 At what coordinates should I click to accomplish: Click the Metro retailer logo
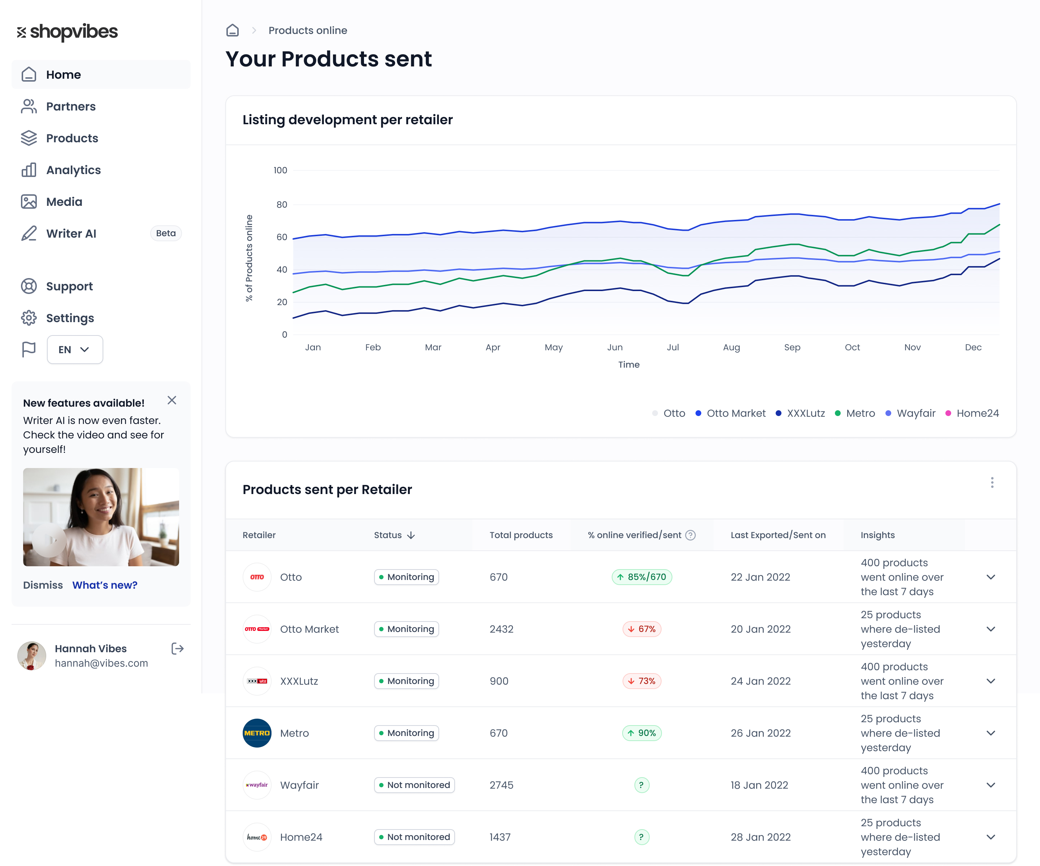256,733
